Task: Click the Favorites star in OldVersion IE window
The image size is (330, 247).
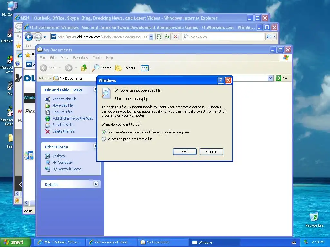Action: coord(28,55)
